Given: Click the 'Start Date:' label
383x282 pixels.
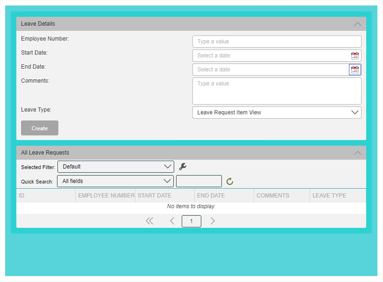Looking at the screenshot, I should 34,52.
